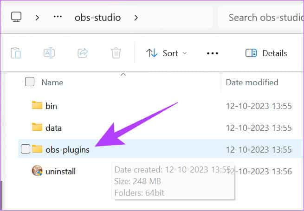The height and width of the screenshot is (211, 304).
Task: Click the bin folder icon
Action: click(37, 105)
